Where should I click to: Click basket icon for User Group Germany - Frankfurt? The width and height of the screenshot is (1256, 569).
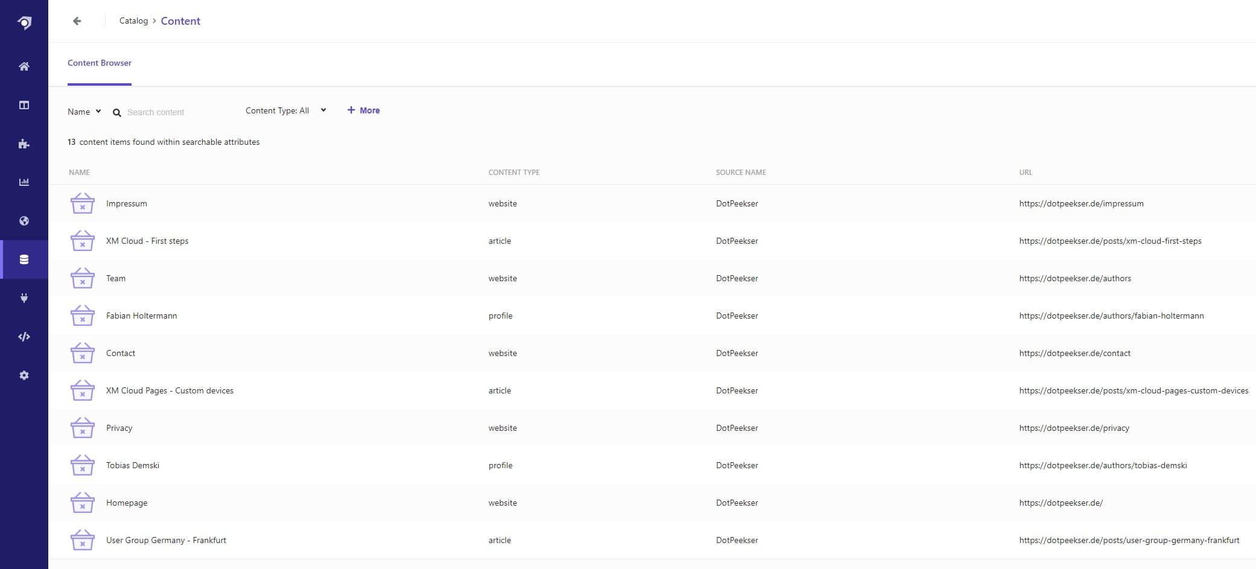83,540
